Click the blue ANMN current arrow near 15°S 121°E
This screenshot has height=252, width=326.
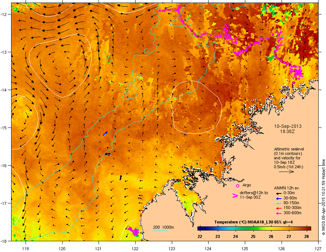pos(106,133)
